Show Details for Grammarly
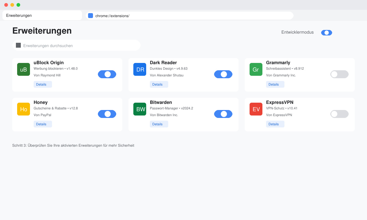 [275, 84]
